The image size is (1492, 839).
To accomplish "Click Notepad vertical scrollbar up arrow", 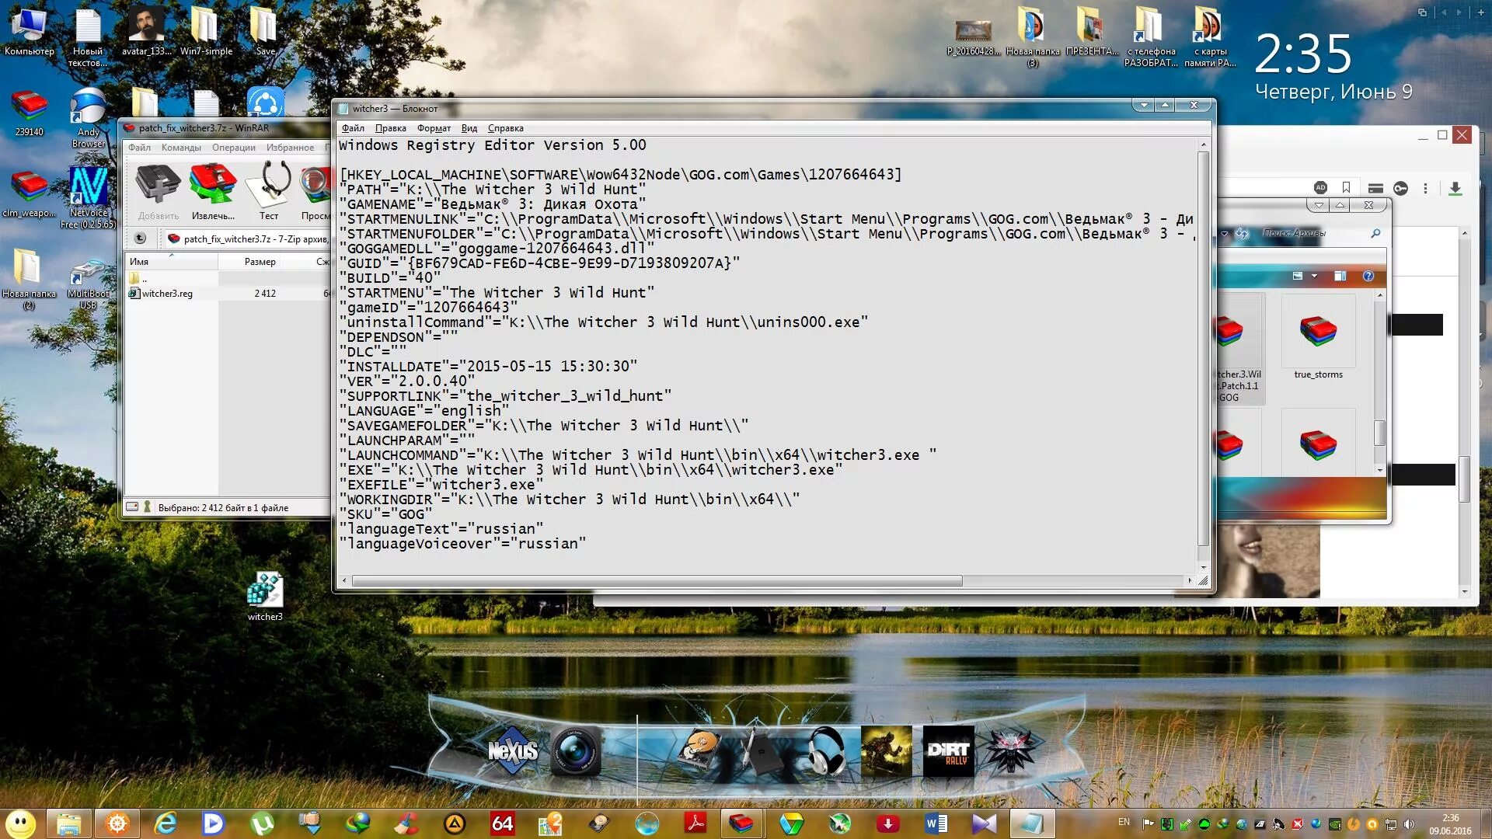I will click(1204, 145).
